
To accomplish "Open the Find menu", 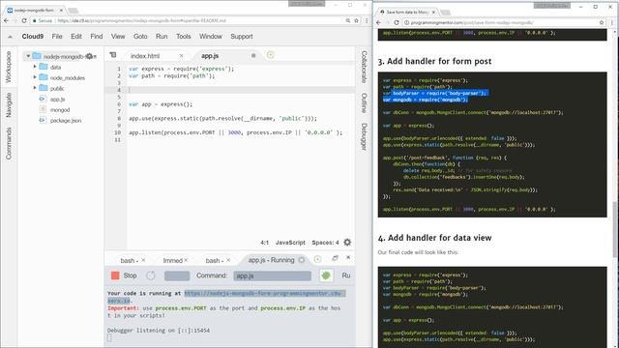I will pyautogui.click(x=97, y=37).
